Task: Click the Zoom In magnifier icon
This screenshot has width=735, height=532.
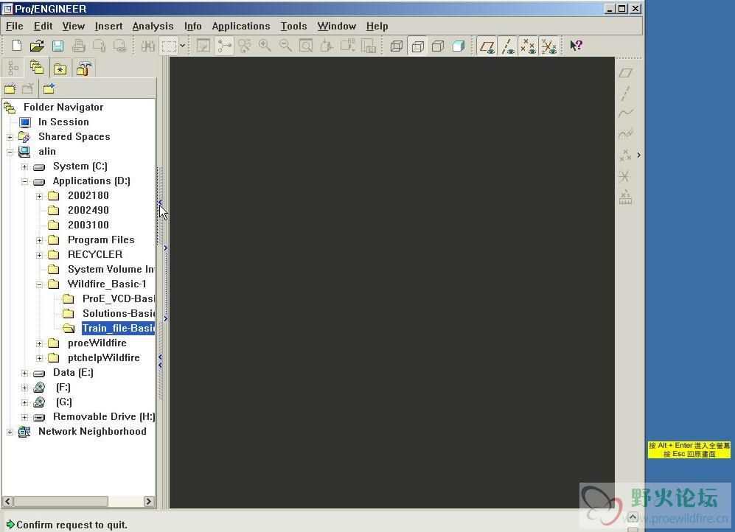Action: click(265, 46)
